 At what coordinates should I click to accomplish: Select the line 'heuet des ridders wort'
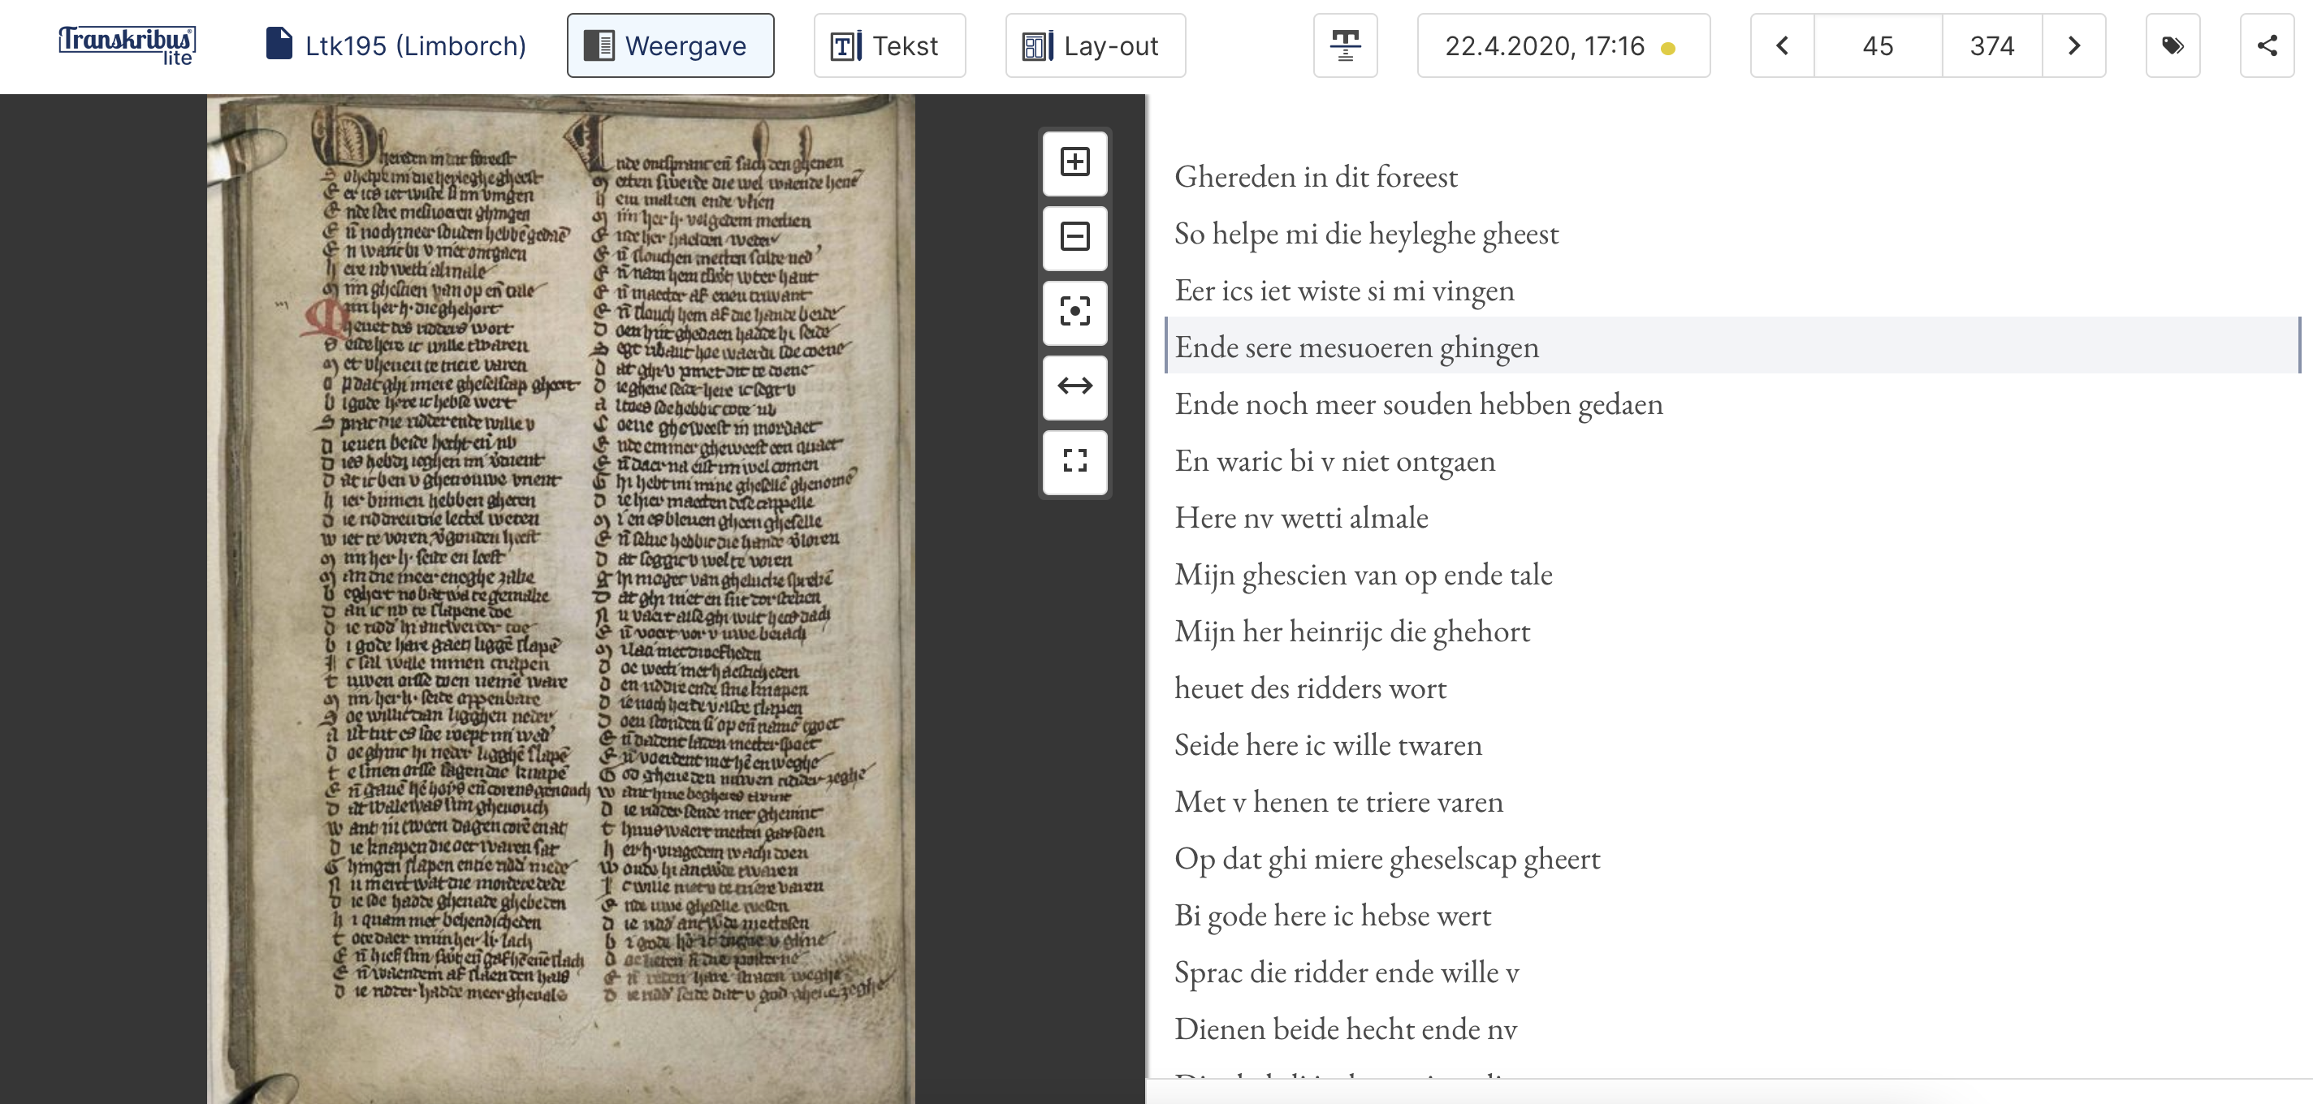click(1310, 688)
